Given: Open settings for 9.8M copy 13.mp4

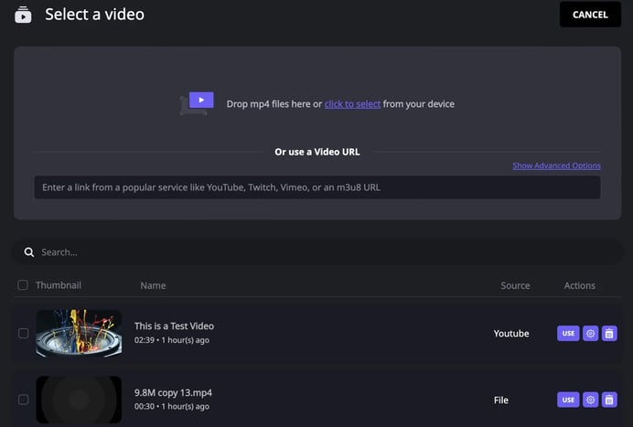Looking at the screenshot, I should tap(591, 400).
